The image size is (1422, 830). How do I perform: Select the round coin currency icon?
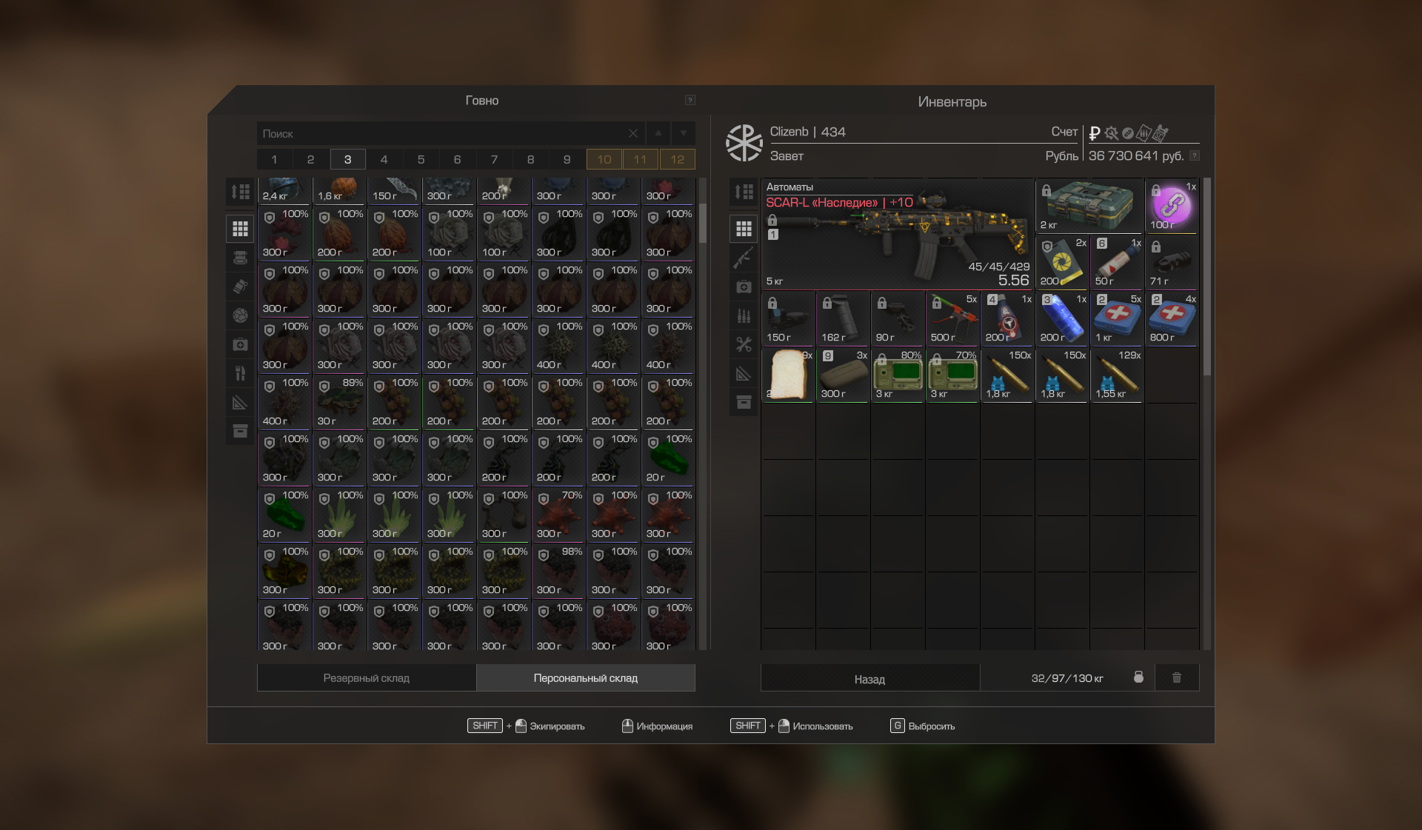point(1128,133)
